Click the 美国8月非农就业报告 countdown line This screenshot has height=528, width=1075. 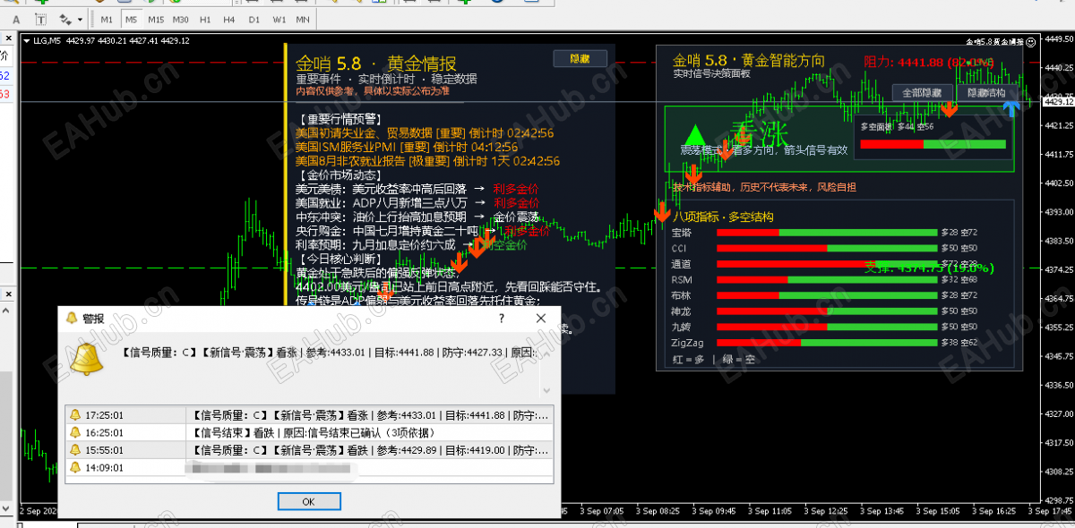tap(428, 161)
